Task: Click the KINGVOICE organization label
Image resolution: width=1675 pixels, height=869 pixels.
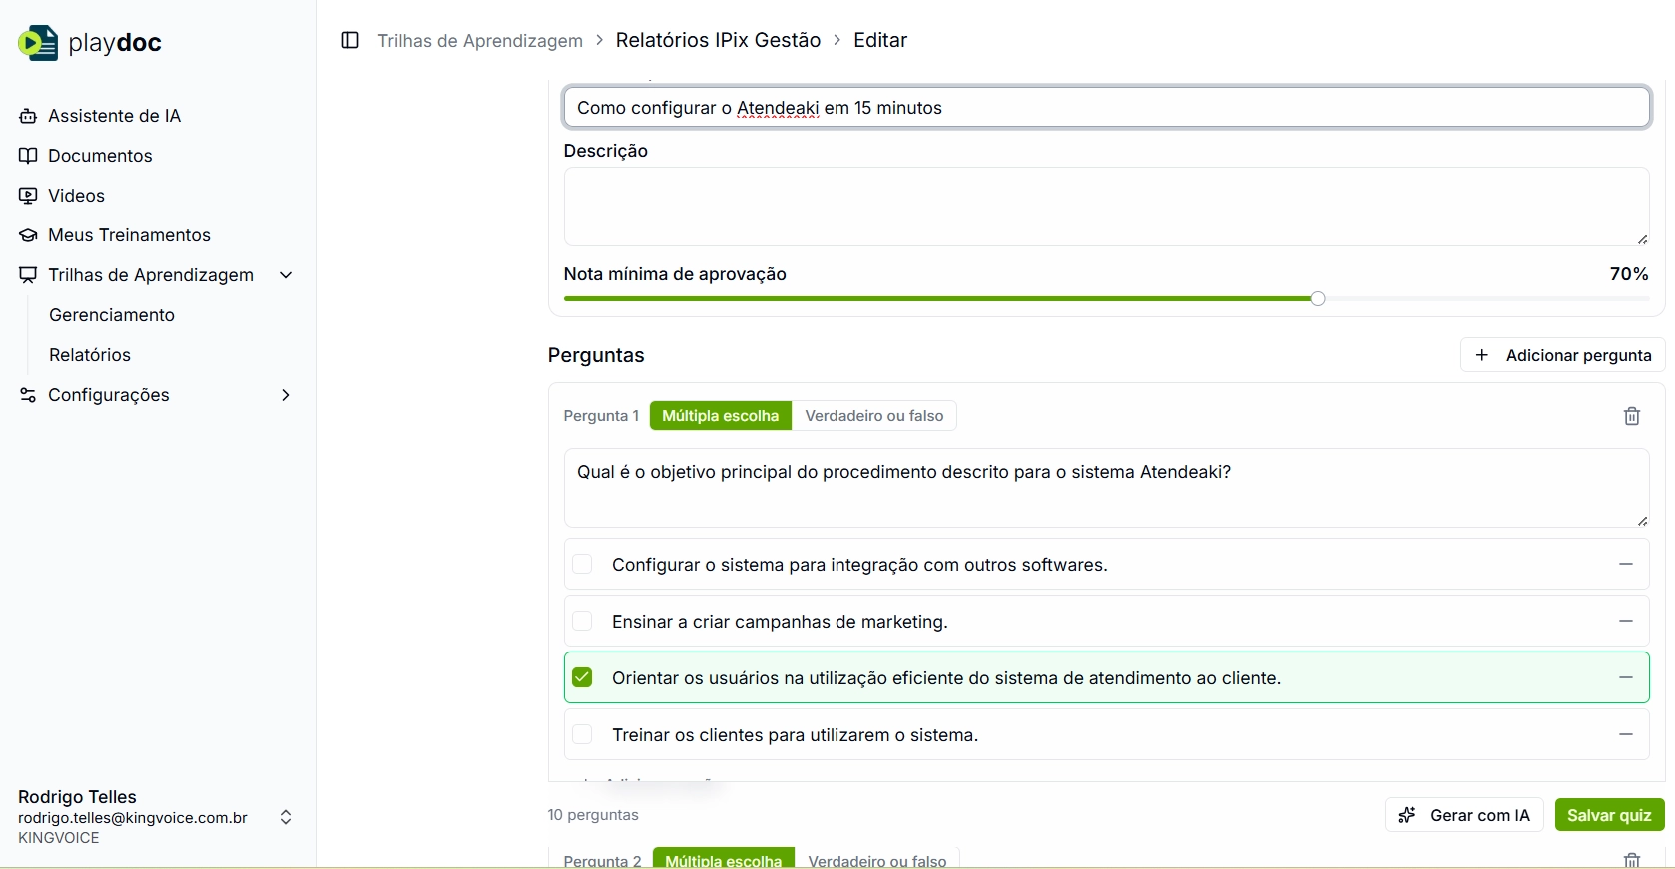Action: coord(59,838)
